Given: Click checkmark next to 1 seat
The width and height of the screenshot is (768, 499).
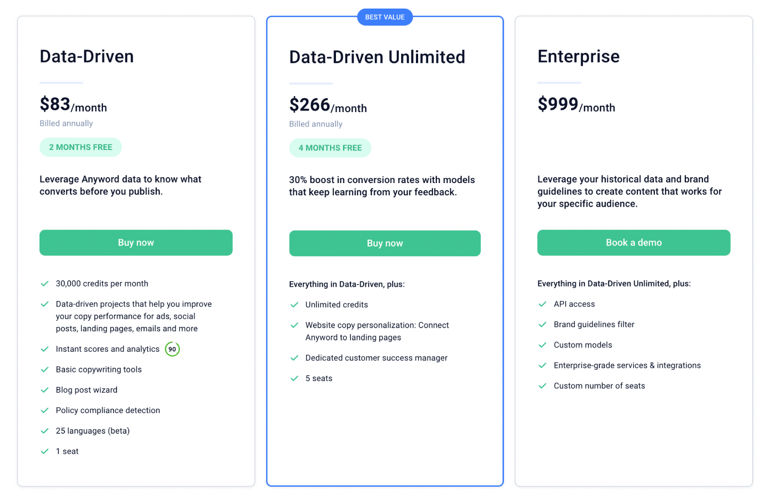Looking at the screenshot, I should pyautogui.click(x=45, y=452).
